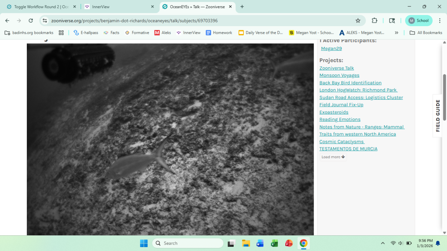Open Excel from the taskbar
This screenshot has width=447, height=251.
click(274, 243)
